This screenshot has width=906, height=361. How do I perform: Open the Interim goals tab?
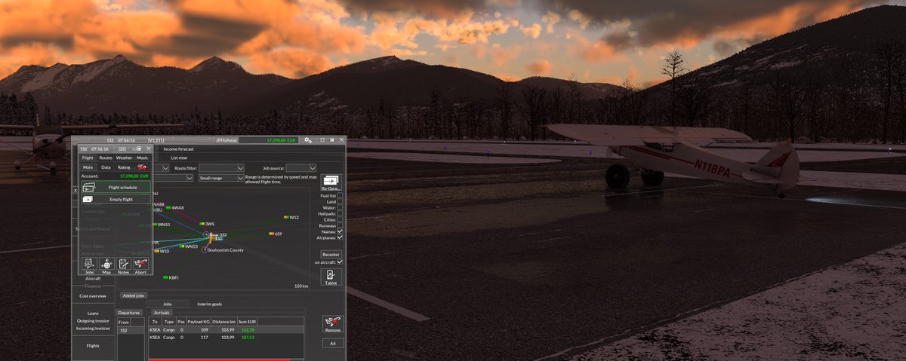(x=209, y=304)
